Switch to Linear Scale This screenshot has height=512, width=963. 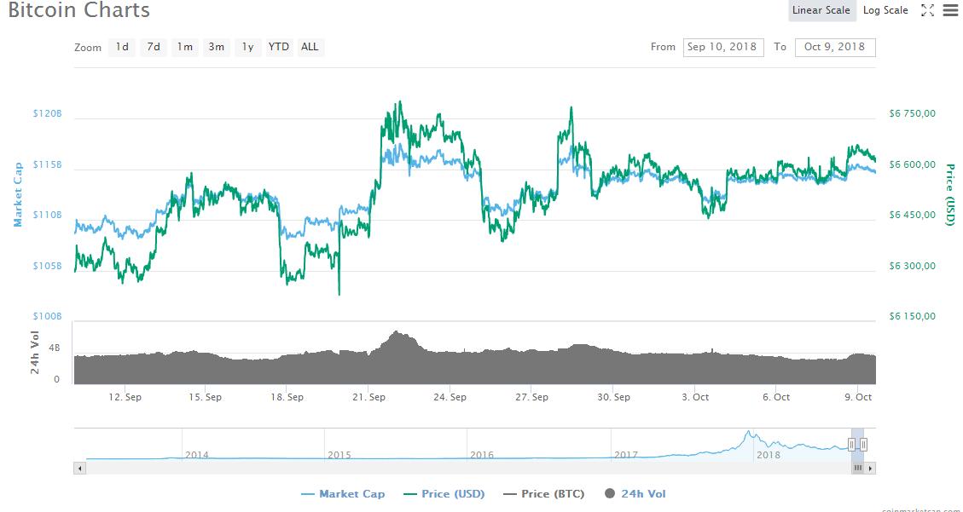(821, 10)
